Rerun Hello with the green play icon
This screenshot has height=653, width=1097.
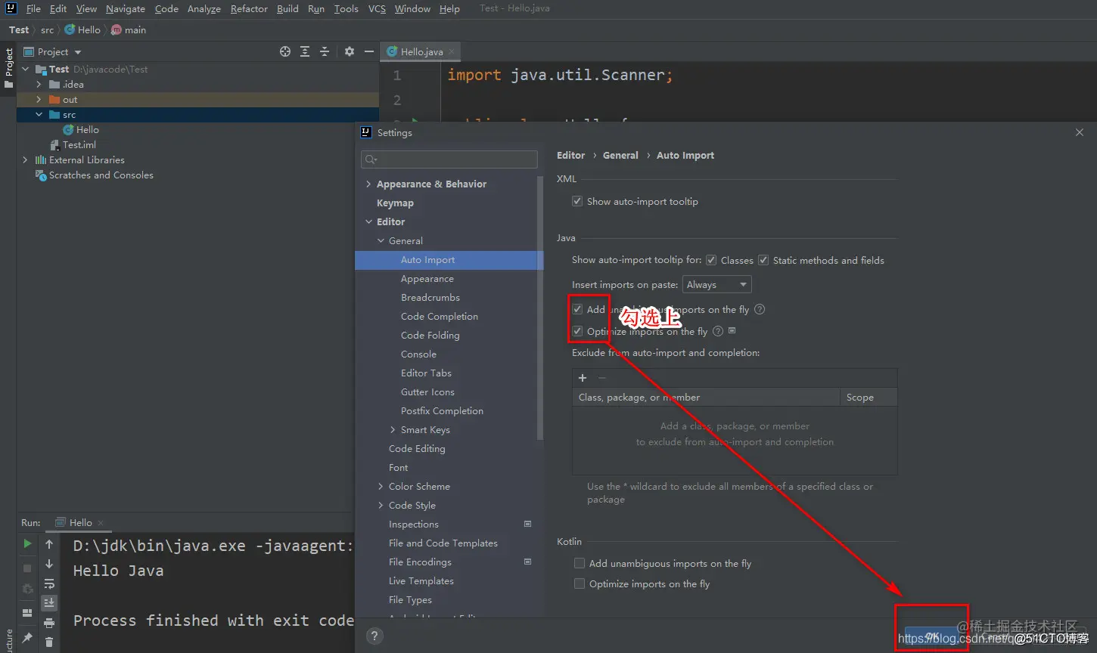pos(27,543)
